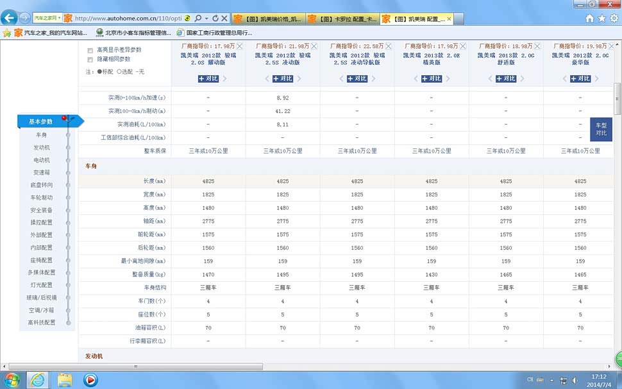622x389 pixels.
Task: Click the IE Home icon
Action: pos(590,18)
